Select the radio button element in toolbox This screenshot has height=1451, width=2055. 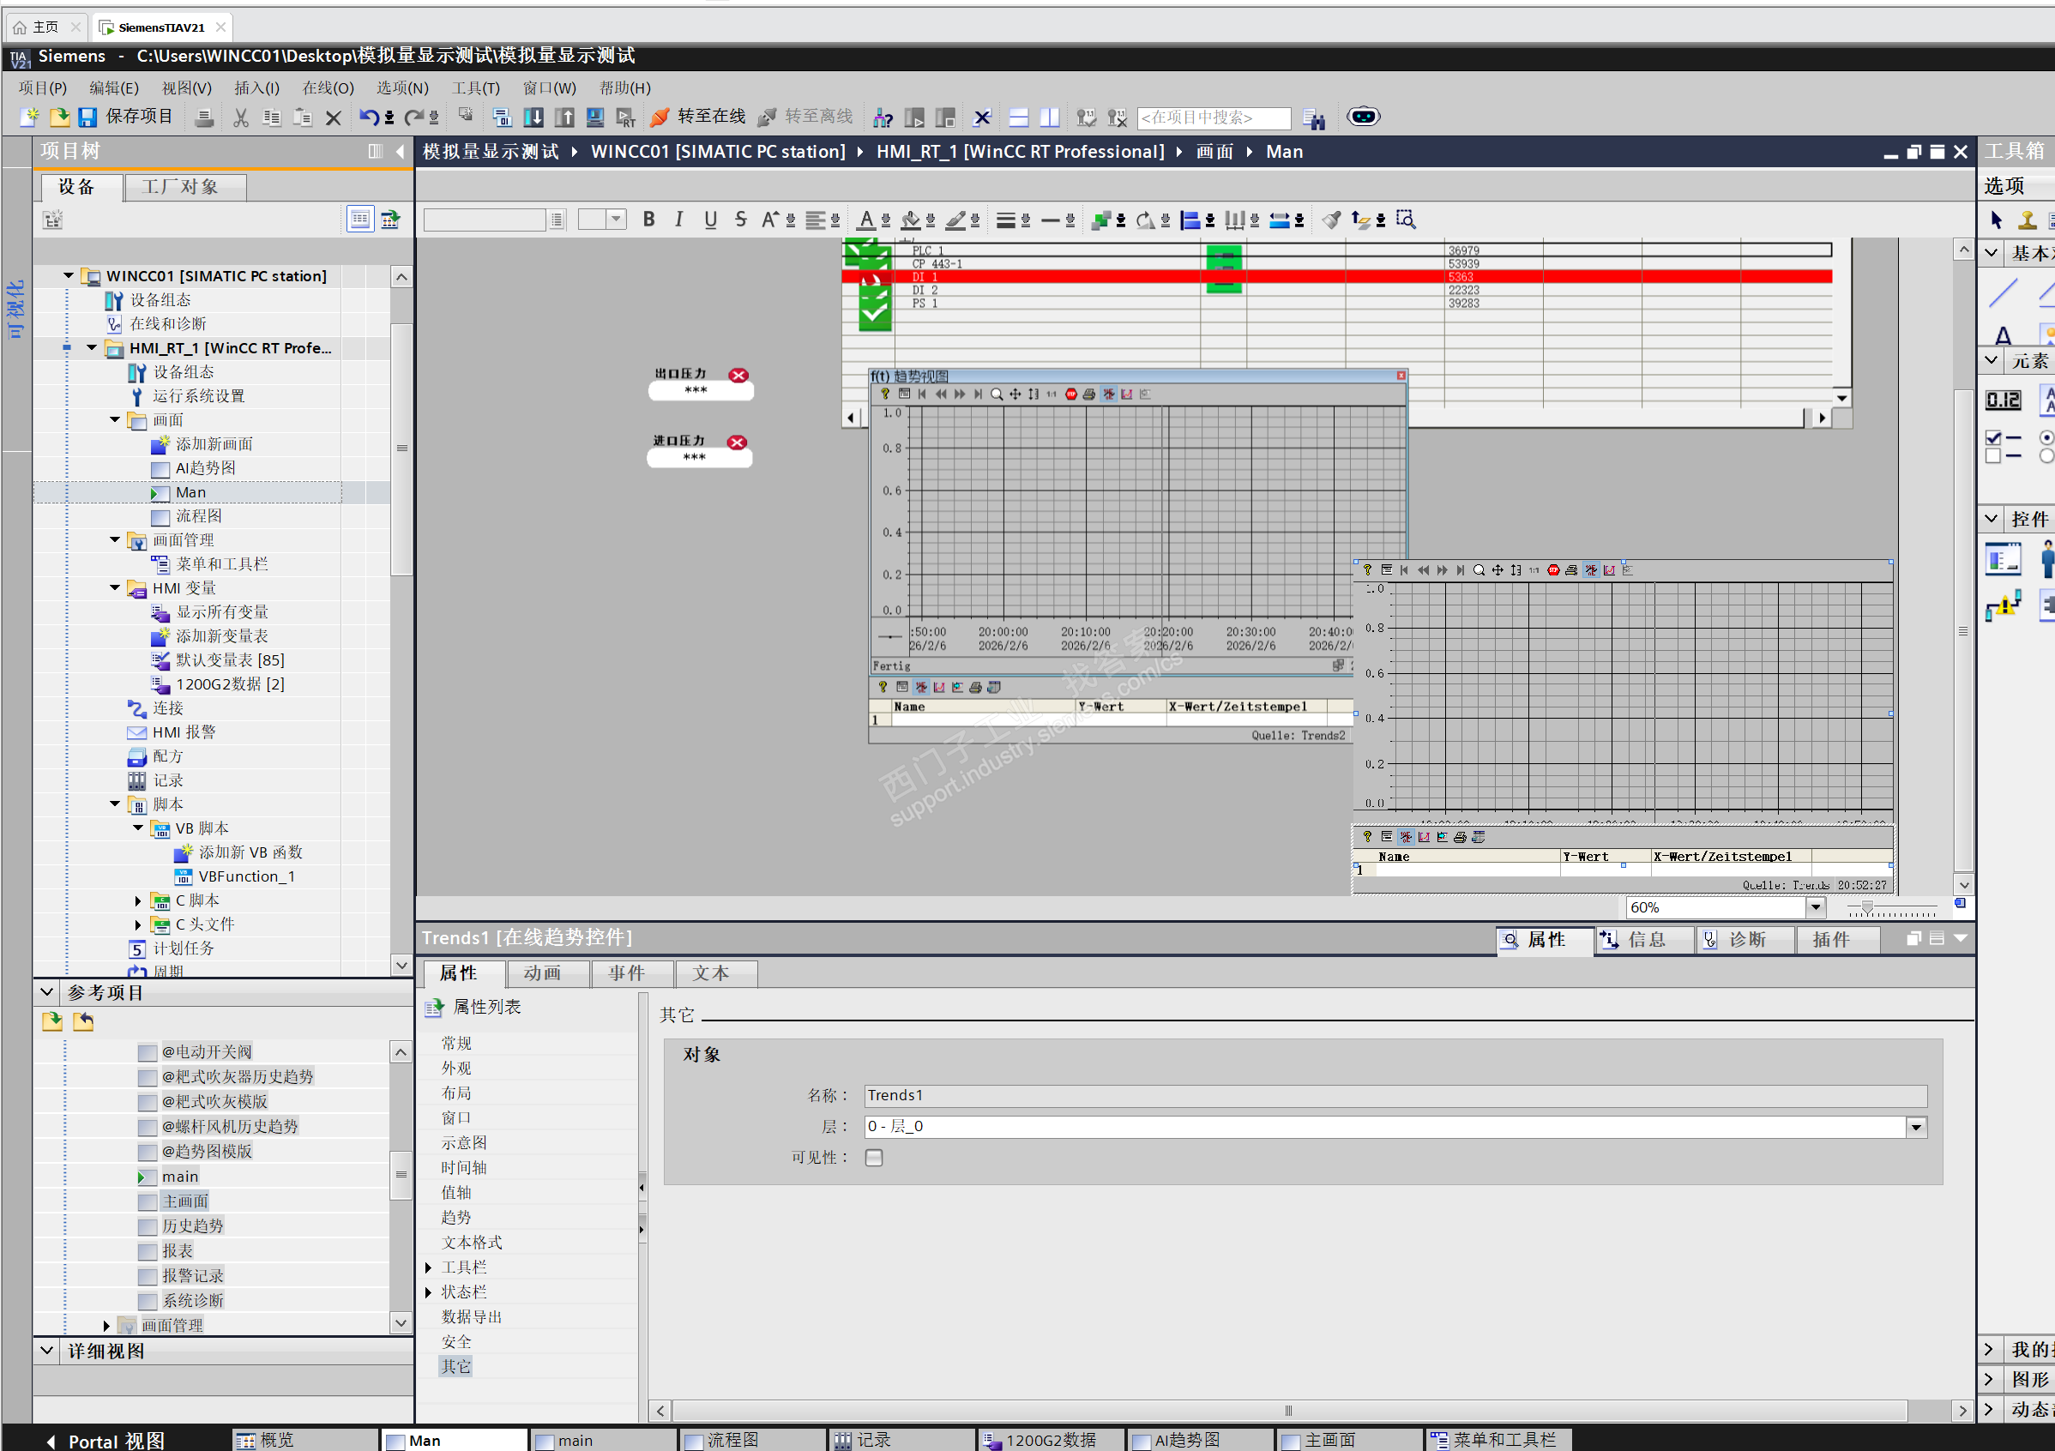[2046, 445]
